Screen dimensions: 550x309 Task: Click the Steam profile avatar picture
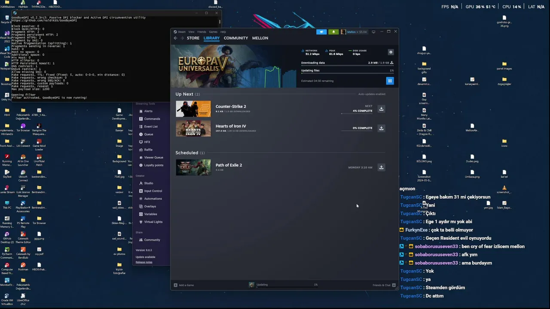[343, 32]
